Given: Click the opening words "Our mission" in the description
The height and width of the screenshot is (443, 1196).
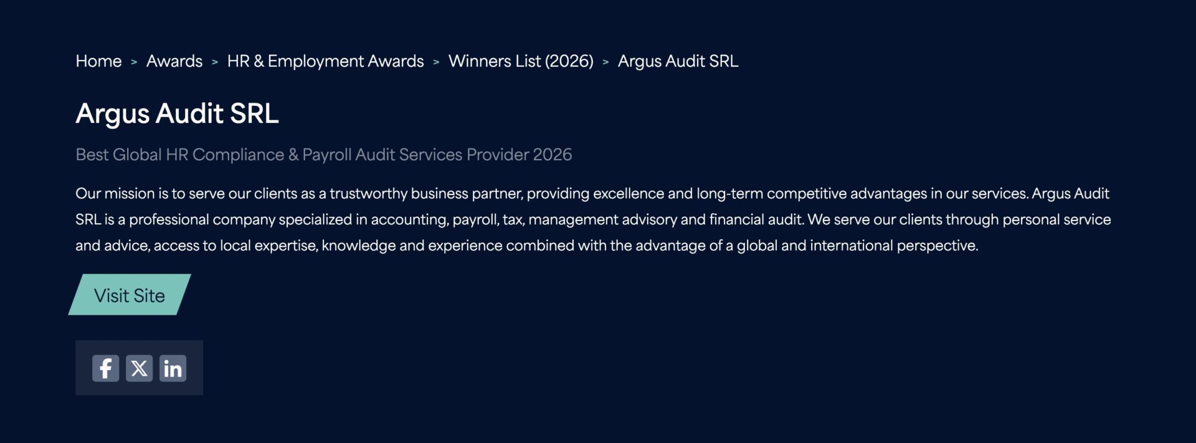Looking at the screenshot, I should (115, 194).
